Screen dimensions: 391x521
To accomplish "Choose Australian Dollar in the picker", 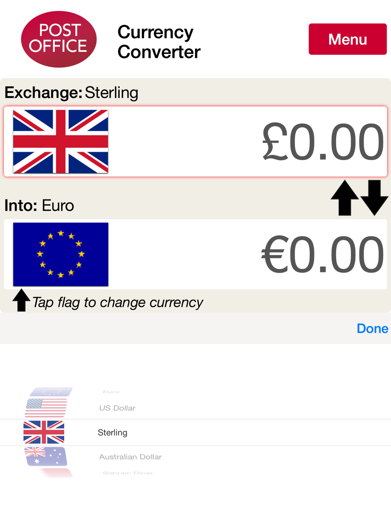I will [130, 457].
